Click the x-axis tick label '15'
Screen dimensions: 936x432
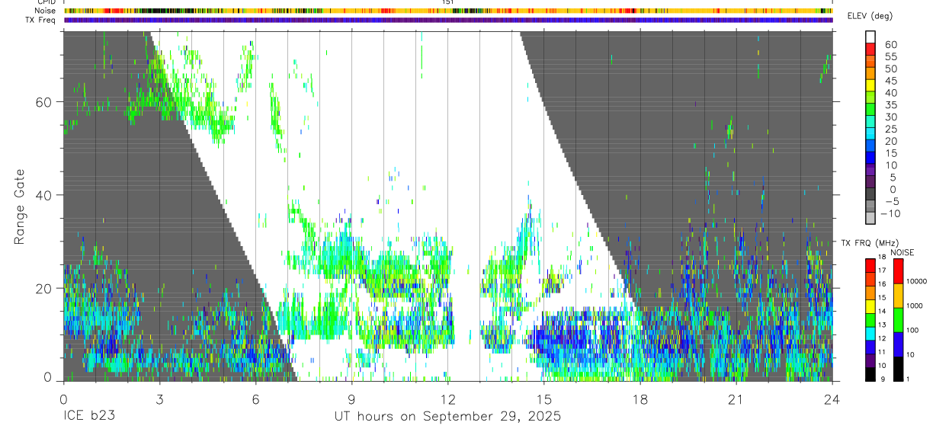pyautogui.click(x=543, y=400)
